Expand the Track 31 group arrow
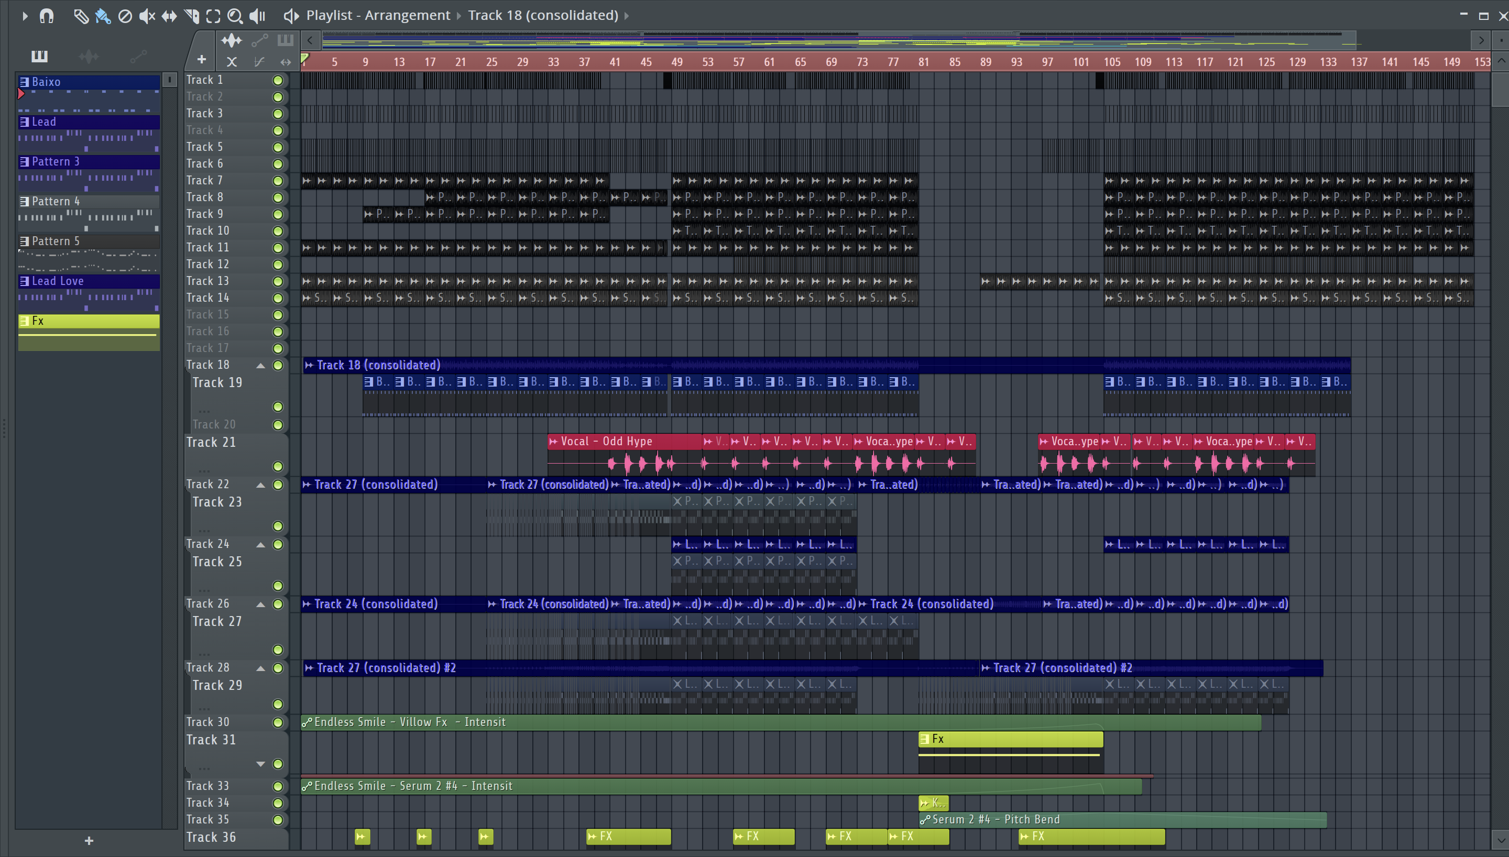Image resolution: width=1509 pixels, height=857 pixels. tap(260, 764)
